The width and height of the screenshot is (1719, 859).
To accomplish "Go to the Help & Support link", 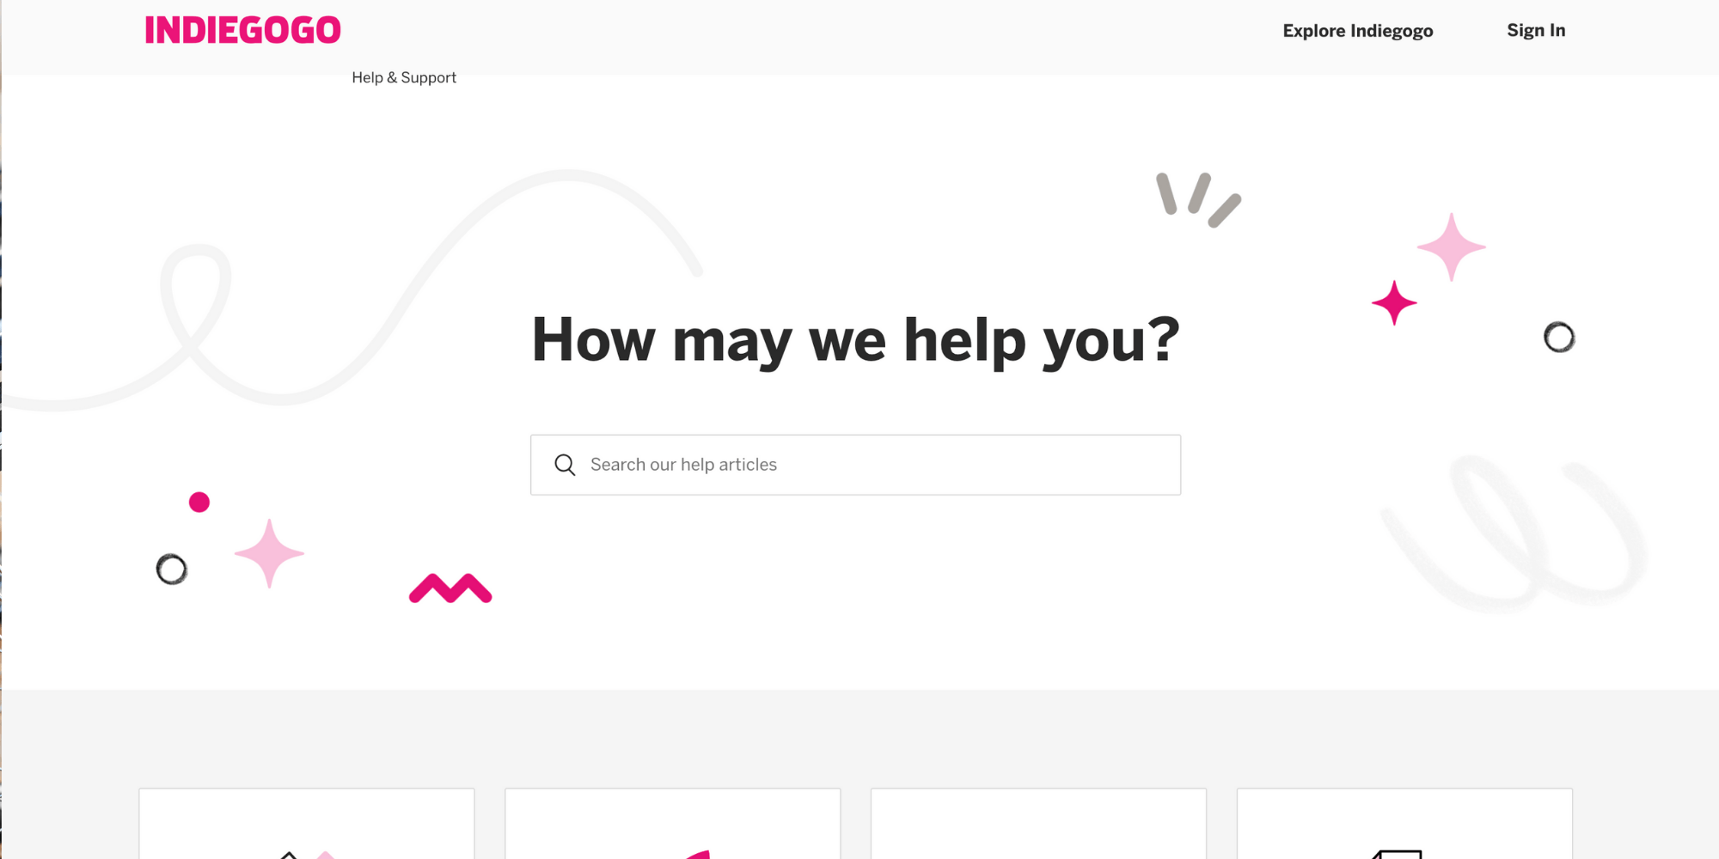I will point(404,77).
